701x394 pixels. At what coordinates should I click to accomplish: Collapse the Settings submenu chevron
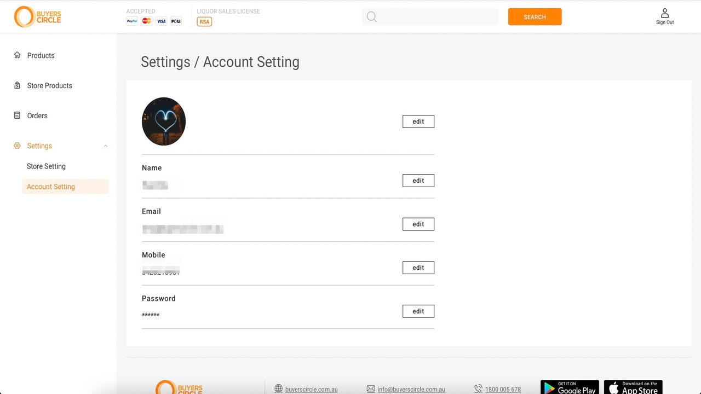[x=105, y=146]
